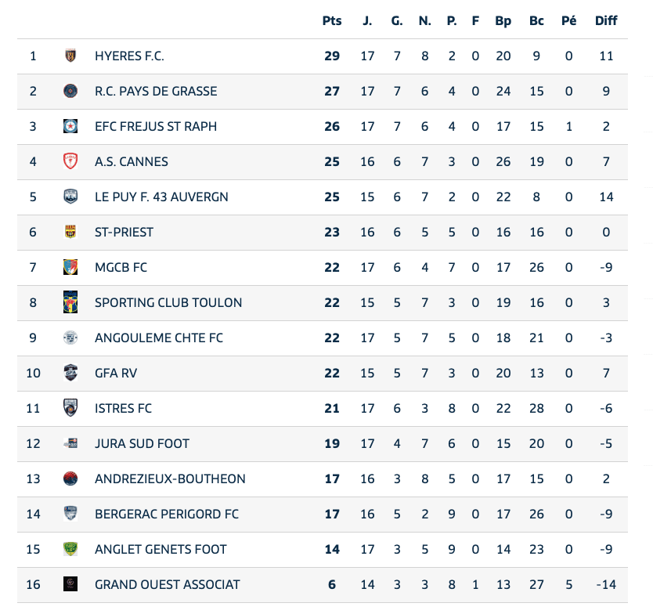The image size is (653, 614).
Task: Open the Jura Sud Foot team name
Action: tap(142, 443)
